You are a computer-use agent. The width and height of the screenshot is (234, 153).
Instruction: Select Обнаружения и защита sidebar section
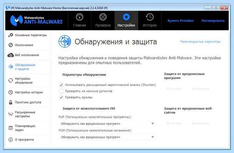[x=28, y=67]
